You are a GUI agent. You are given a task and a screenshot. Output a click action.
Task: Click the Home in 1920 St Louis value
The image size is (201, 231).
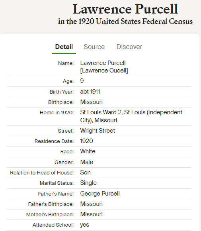coord(131,116)
